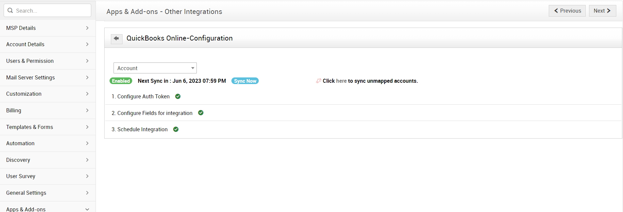
Task: Click the Previous left chevron icon
Action: click(x=556, y=11)
